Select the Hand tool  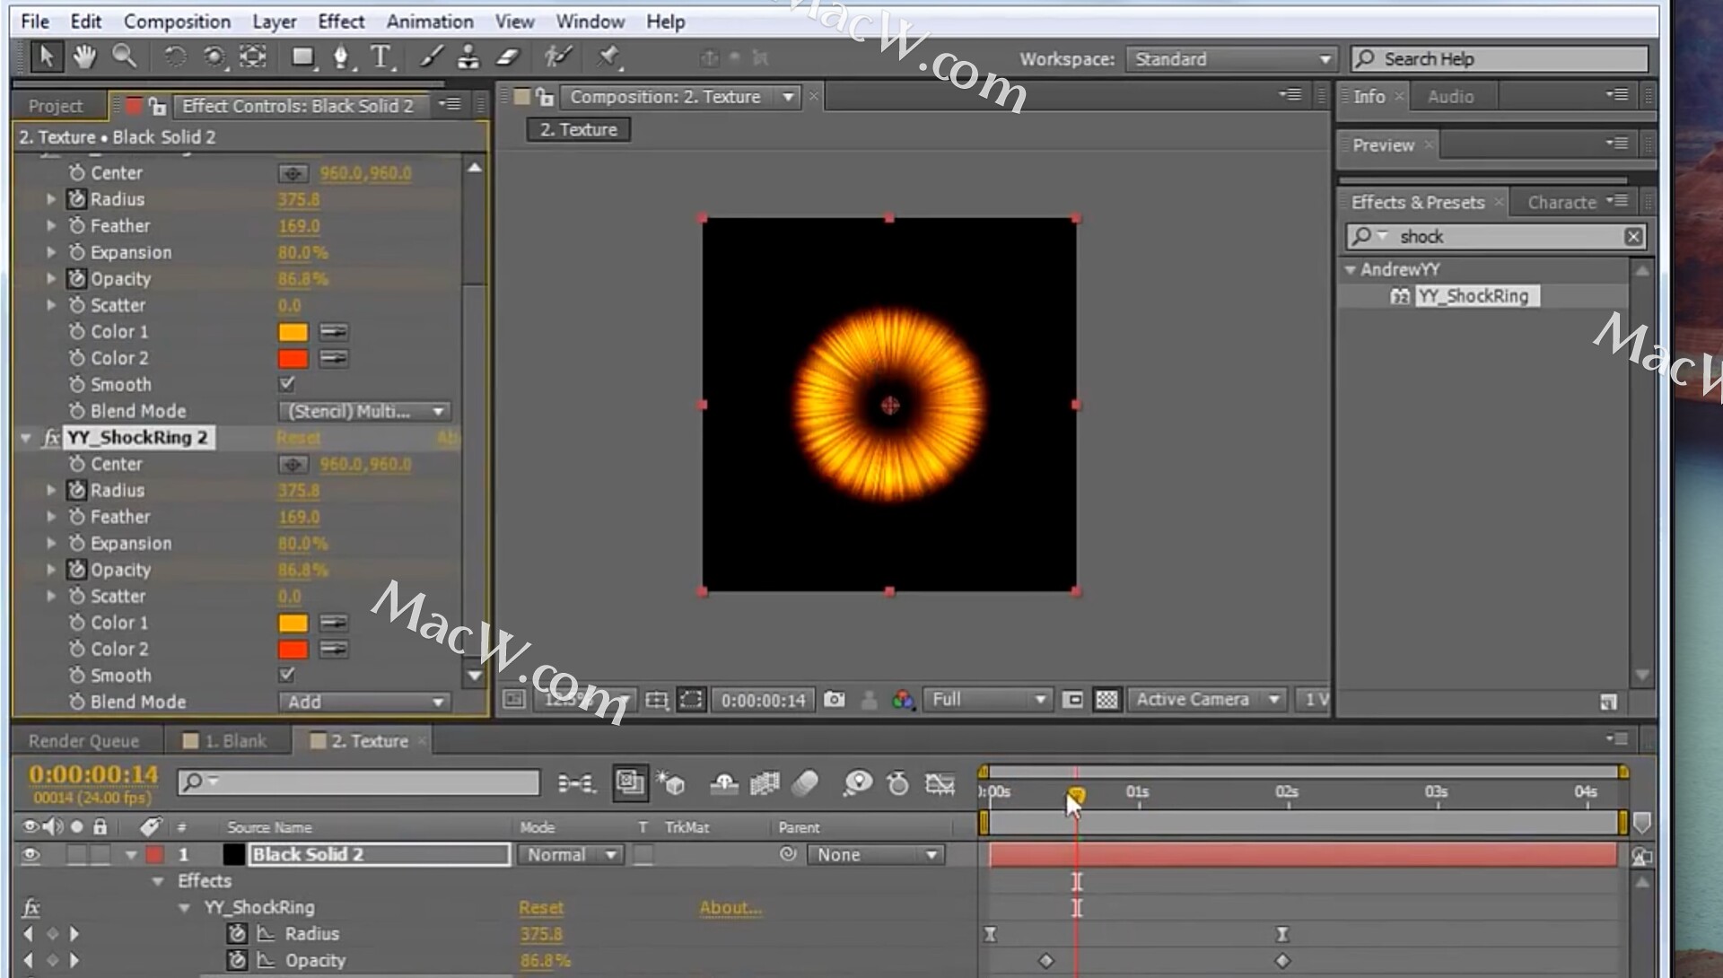(84, 57)
